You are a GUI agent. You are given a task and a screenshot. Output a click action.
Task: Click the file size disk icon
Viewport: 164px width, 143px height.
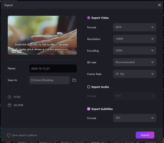coord(9,105)
